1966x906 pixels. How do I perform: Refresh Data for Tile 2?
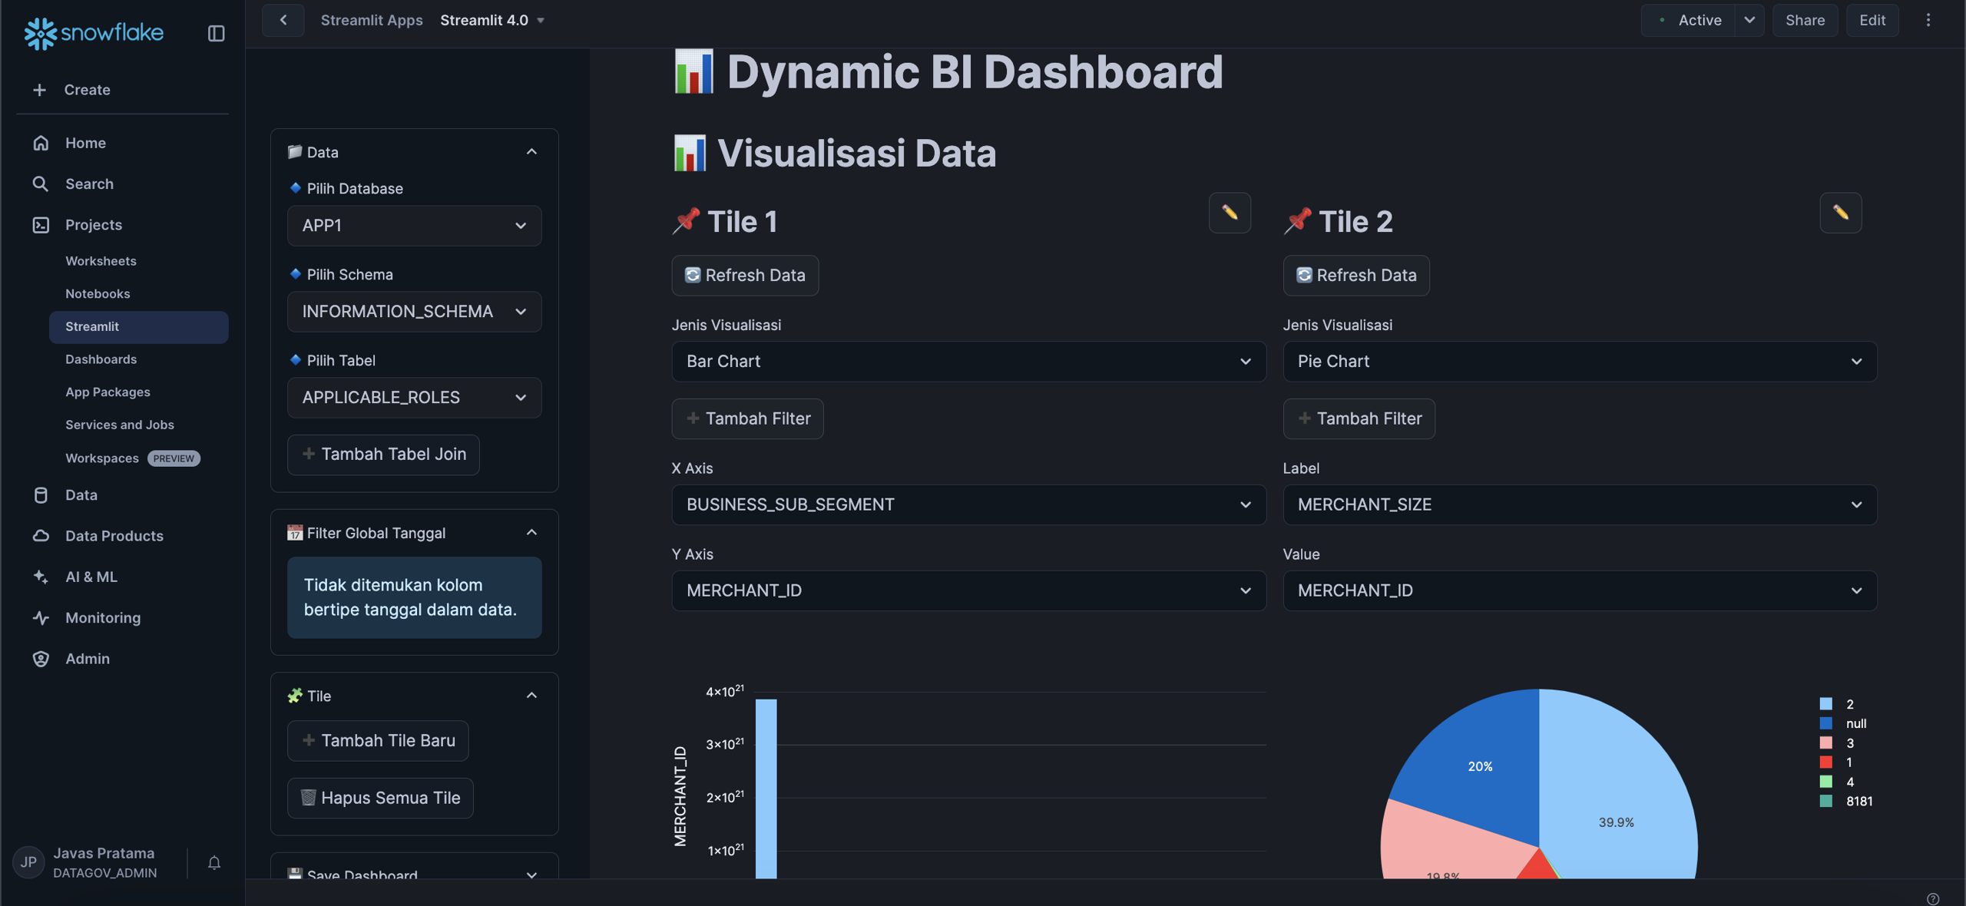pos(1356,276)
